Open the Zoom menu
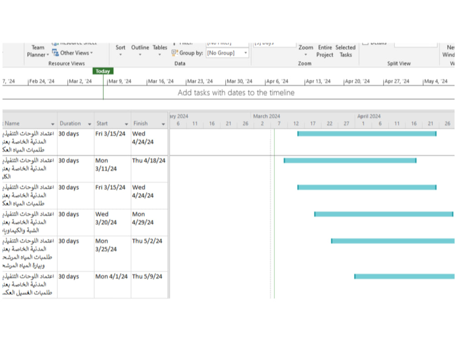 point(306,50)
